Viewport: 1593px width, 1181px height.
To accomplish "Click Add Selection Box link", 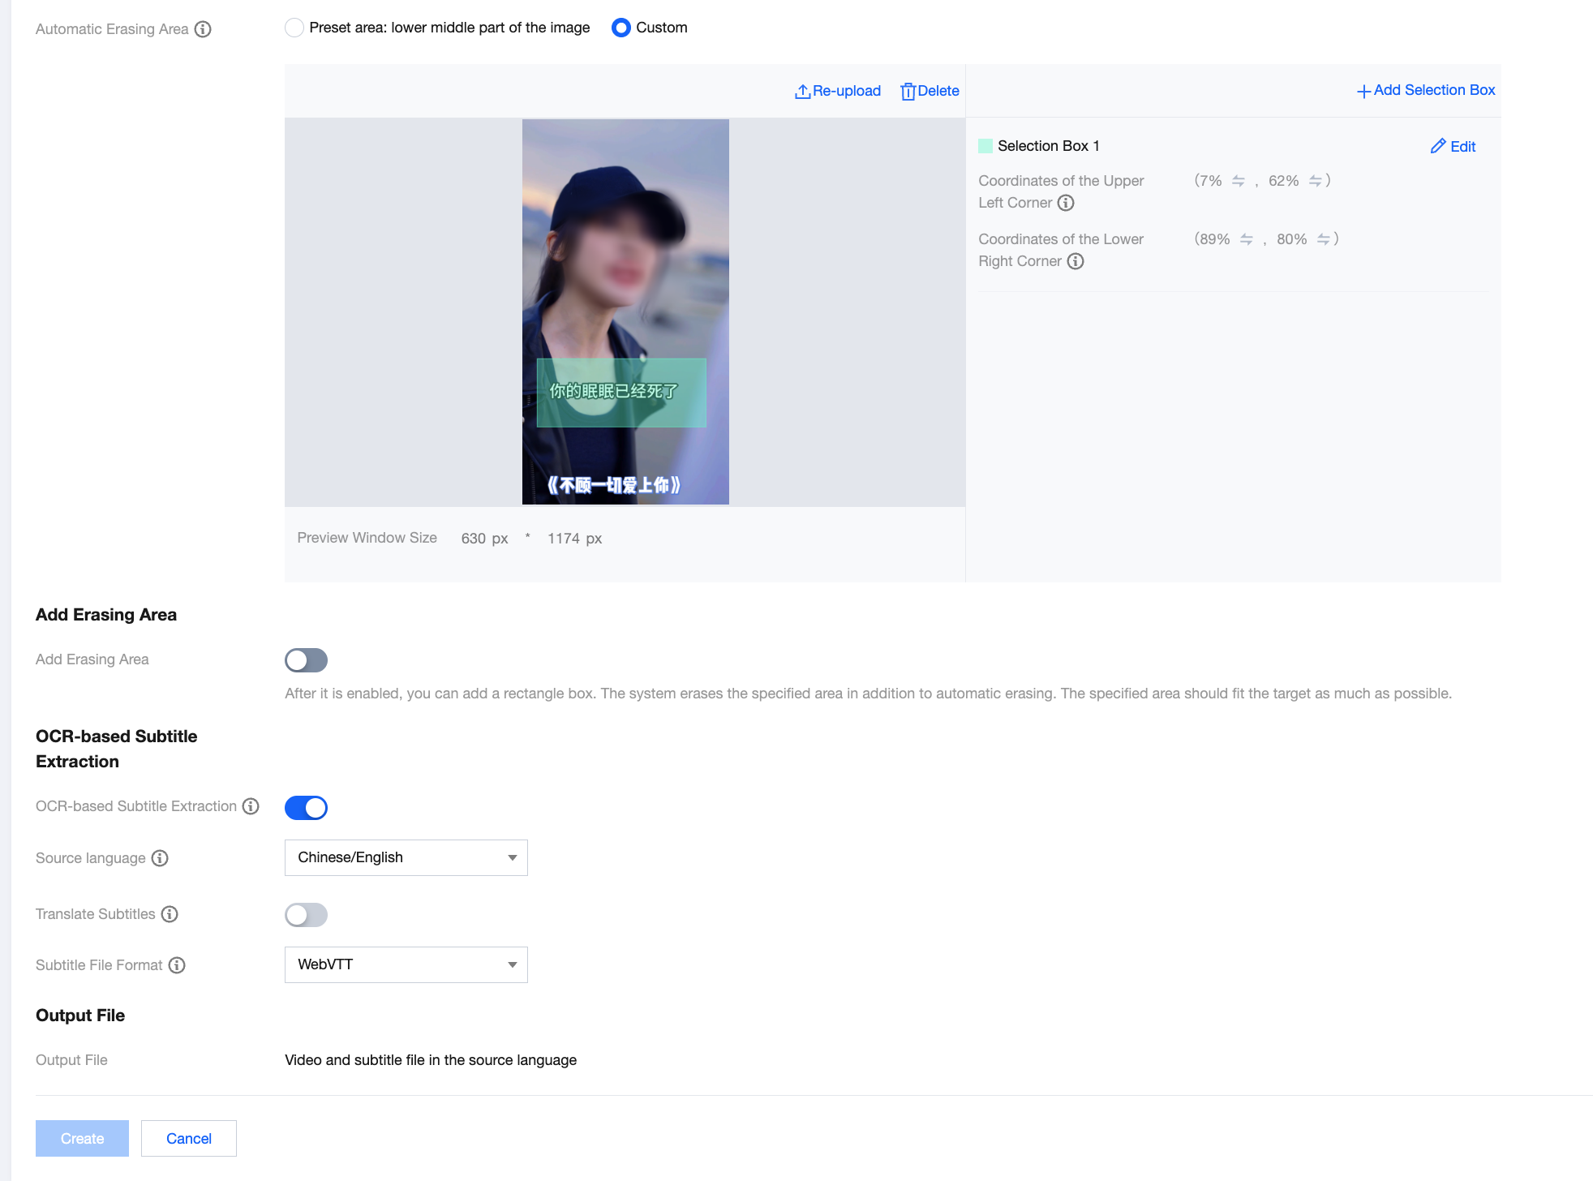I will point(1426,90).
